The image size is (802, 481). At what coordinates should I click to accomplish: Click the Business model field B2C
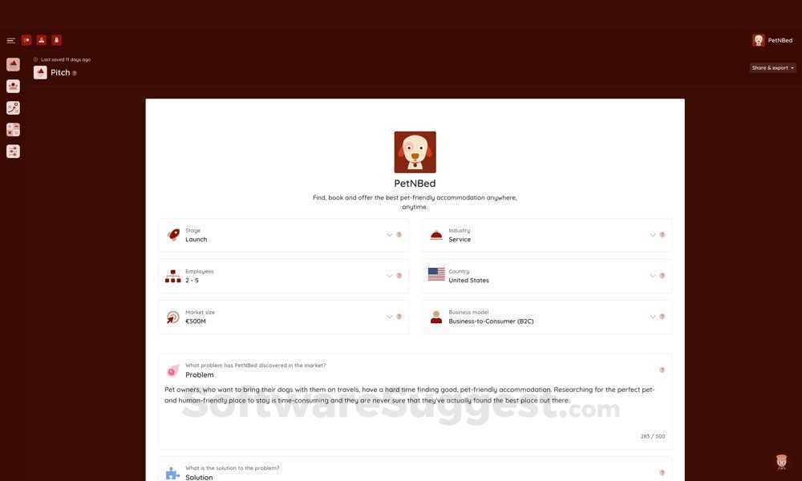546,317
